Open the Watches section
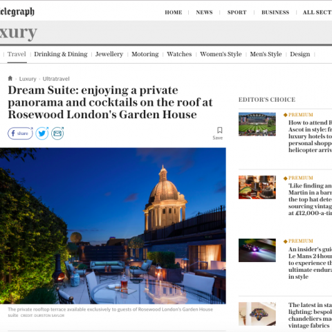332x332 pixels. pyautogui.click(x=179, y=54)
